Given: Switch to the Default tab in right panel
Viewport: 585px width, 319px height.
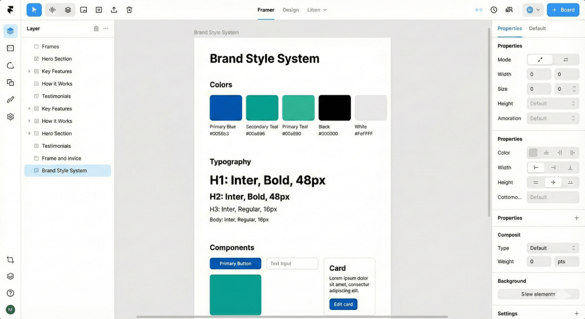Looking at the screenshot, I should point(537,29).
